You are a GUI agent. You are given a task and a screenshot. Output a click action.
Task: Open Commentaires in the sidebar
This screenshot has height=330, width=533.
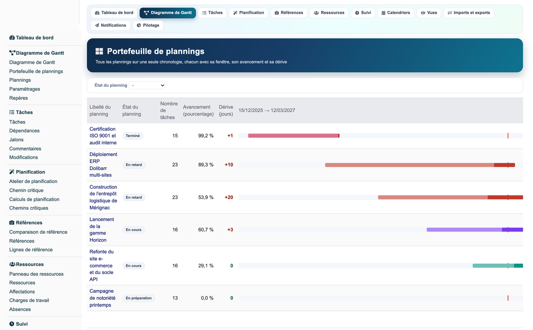point(25,149)
